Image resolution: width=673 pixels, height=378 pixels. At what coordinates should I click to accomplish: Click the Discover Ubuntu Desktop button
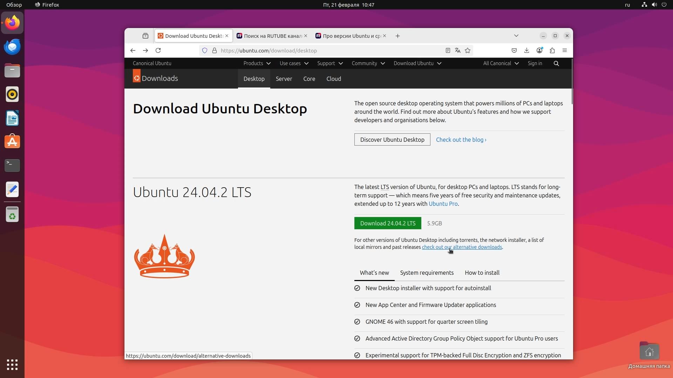[392, 140]
